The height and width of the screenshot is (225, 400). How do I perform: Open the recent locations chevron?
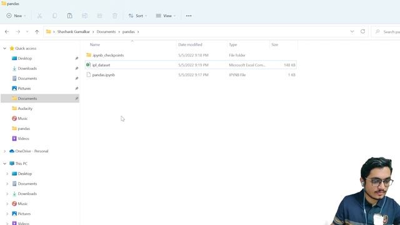click(x=27, y=32)
